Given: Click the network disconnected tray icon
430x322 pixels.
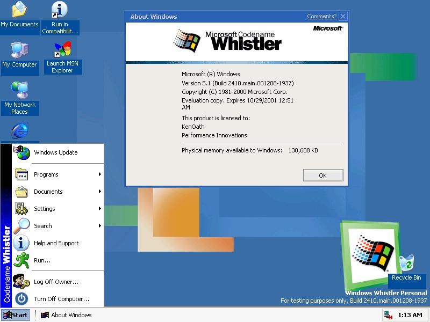Looking at the screenshot, I should [x=388, y=315].
